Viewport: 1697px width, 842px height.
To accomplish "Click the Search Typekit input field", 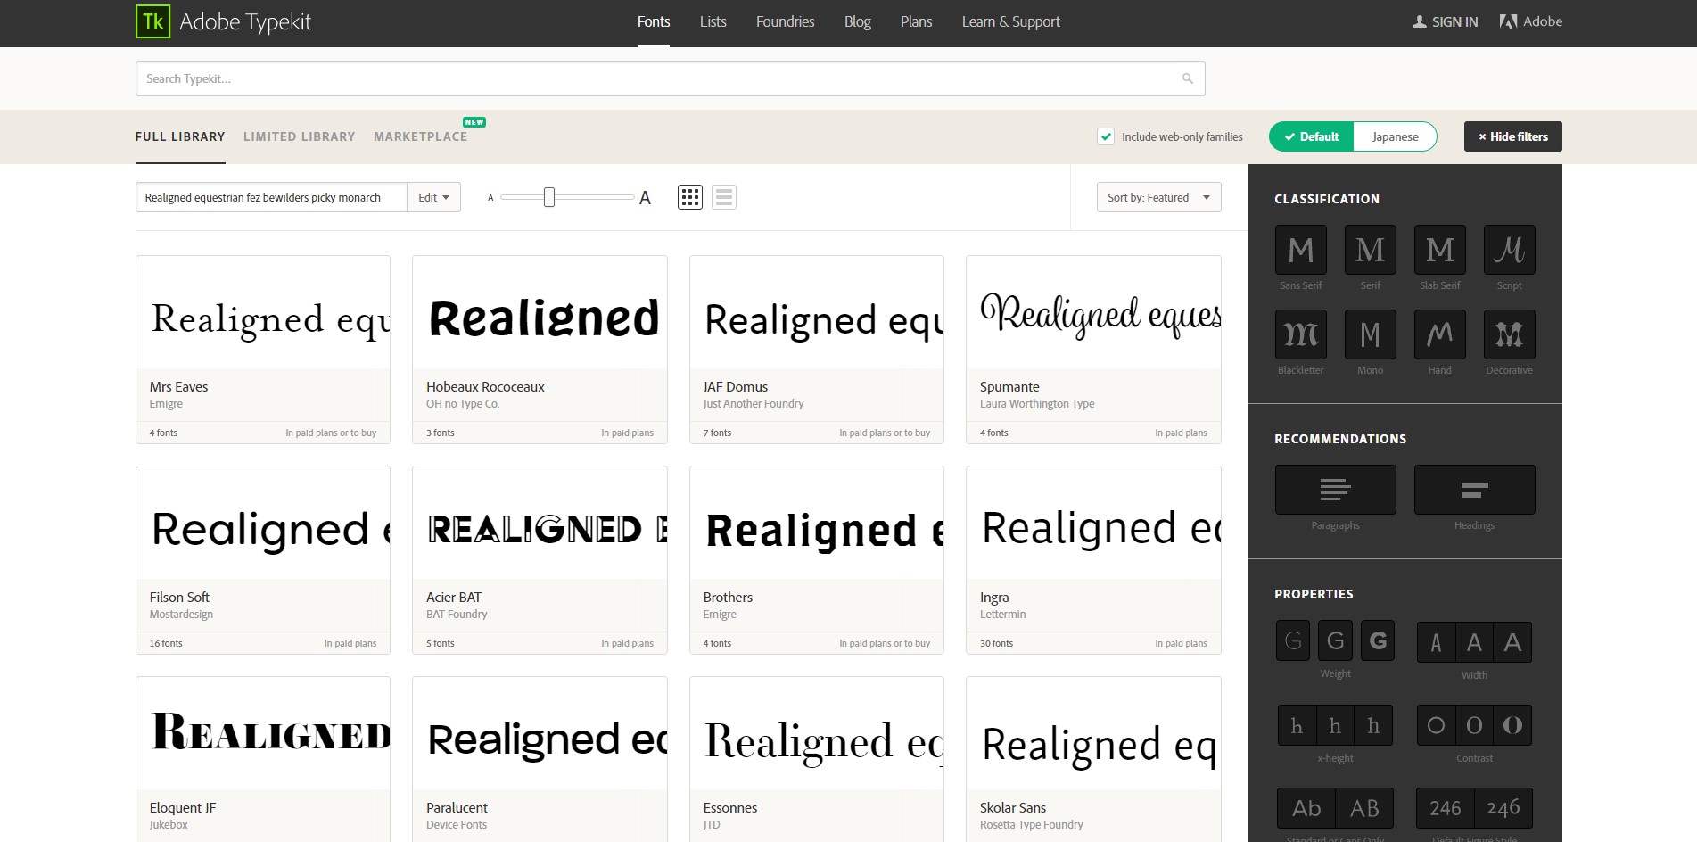I will click(x=670, y=78).
